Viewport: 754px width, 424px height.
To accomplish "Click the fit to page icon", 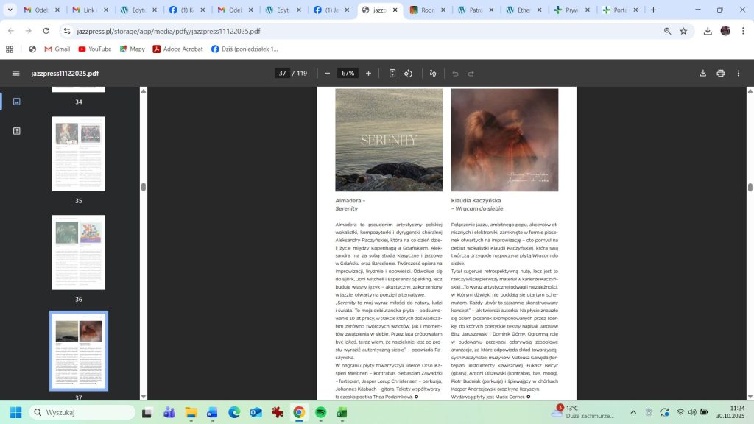I will tap(392, 74).
